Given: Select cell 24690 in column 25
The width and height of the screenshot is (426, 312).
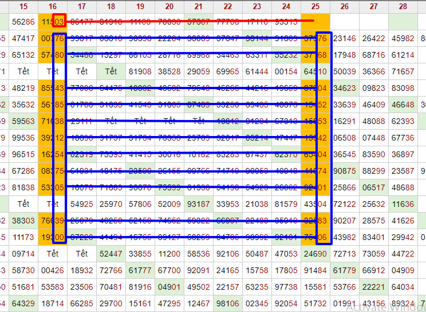Looking at the screenshot, I should (315, 254).
